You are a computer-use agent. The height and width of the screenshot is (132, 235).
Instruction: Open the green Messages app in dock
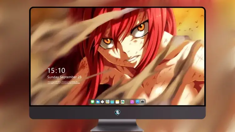[92, 102]
